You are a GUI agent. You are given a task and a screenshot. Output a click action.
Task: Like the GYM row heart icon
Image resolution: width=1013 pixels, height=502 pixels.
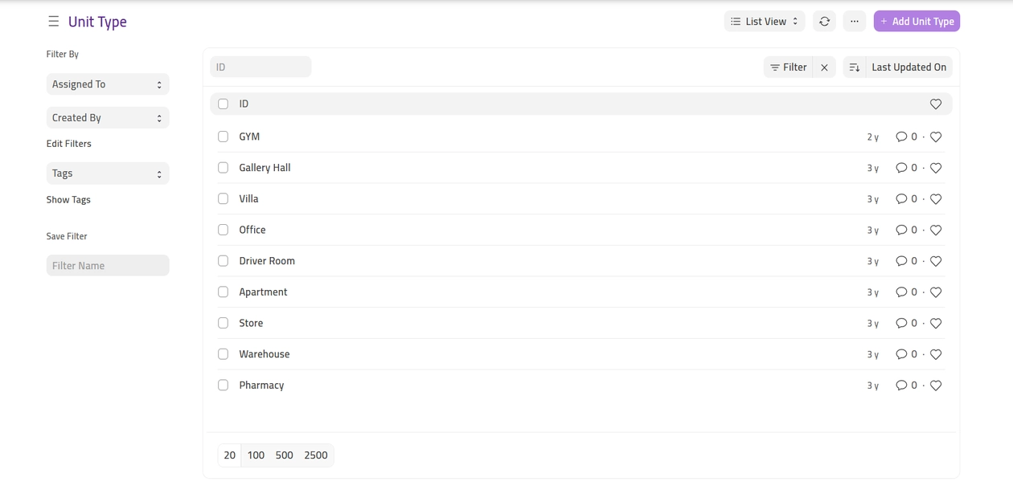[936, 137]
